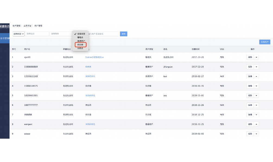Viewport: 273px width, 162px height.
Task: Click 编辑 for user wwww
Action: tap(250, 134)
